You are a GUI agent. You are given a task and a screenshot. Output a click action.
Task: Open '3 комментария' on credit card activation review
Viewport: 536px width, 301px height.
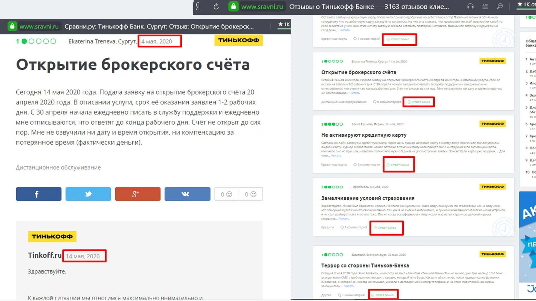(367, 164)
